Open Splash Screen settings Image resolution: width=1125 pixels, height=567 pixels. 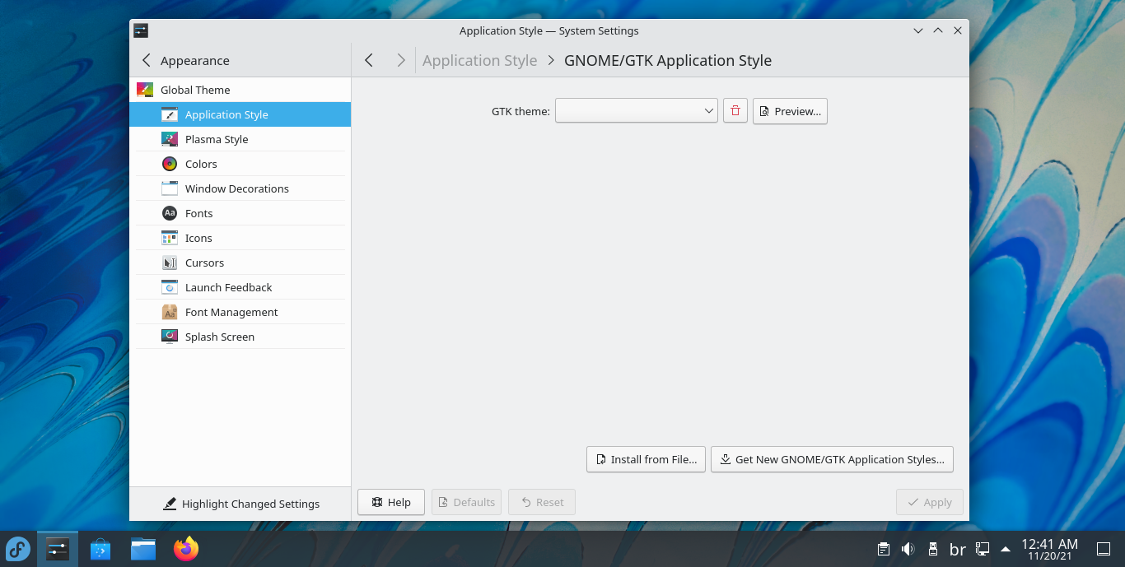point(240,337)
